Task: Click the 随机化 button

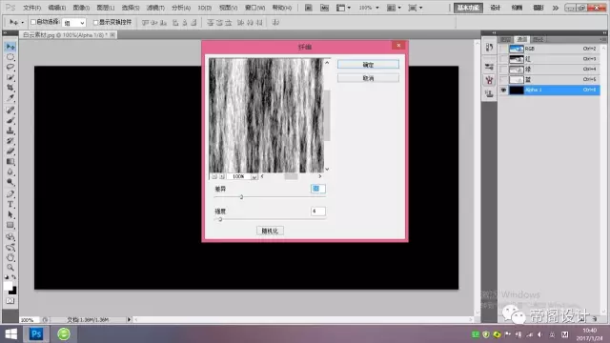Action: 270,231
